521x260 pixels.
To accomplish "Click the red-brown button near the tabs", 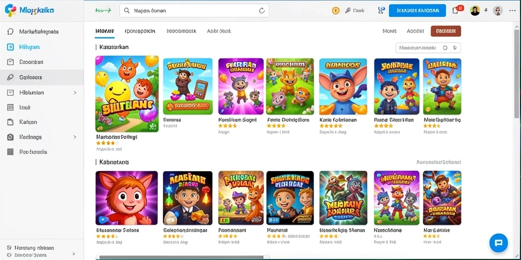I will tap(446, 31).
